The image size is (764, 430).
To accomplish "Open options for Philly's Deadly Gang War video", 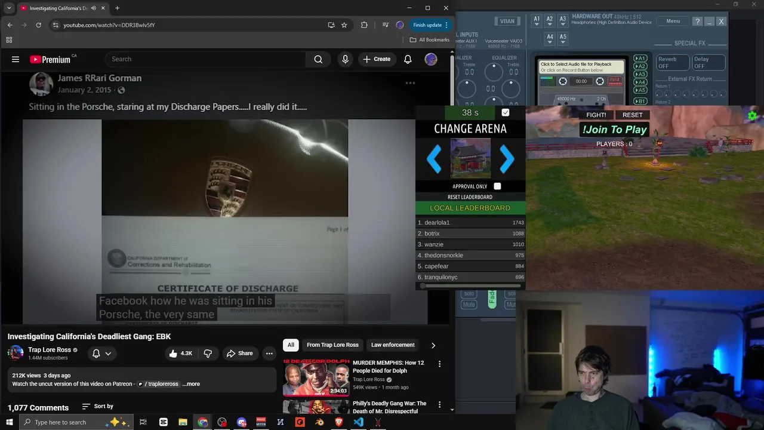I will pos(439,404).
